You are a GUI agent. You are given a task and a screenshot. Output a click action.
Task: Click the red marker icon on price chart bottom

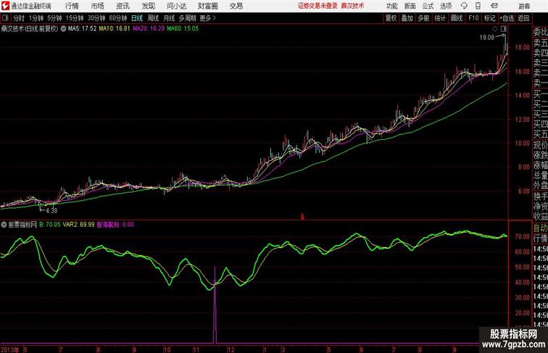click(x=302, y=217)
